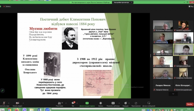
Task: Click the gallery panel resize handle
Action: click(151, 56)
